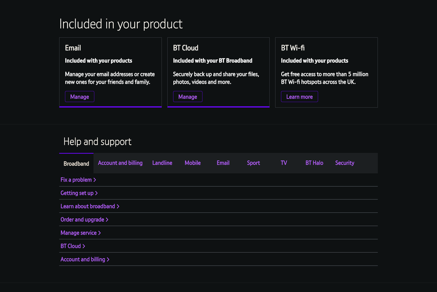The image size is (437, 292).
Task: Click the Email card title
Action: (x=73, y=48)
